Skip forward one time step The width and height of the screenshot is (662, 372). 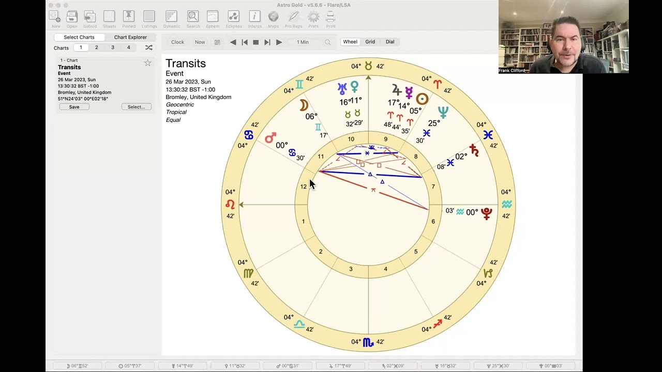click(x=267, y=42)
